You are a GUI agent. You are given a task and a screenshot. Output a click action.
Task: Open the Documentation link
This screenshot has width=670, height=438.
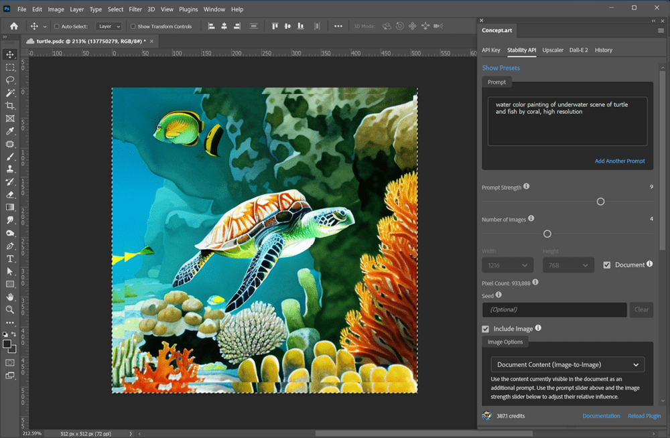(x=601, y=416)
